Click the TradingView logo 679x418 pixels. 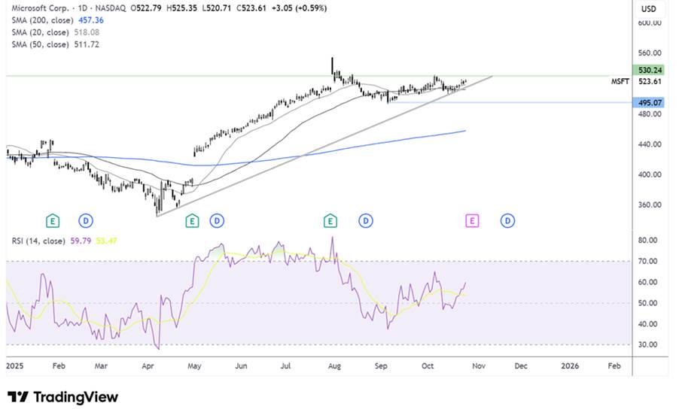[62, 397]
